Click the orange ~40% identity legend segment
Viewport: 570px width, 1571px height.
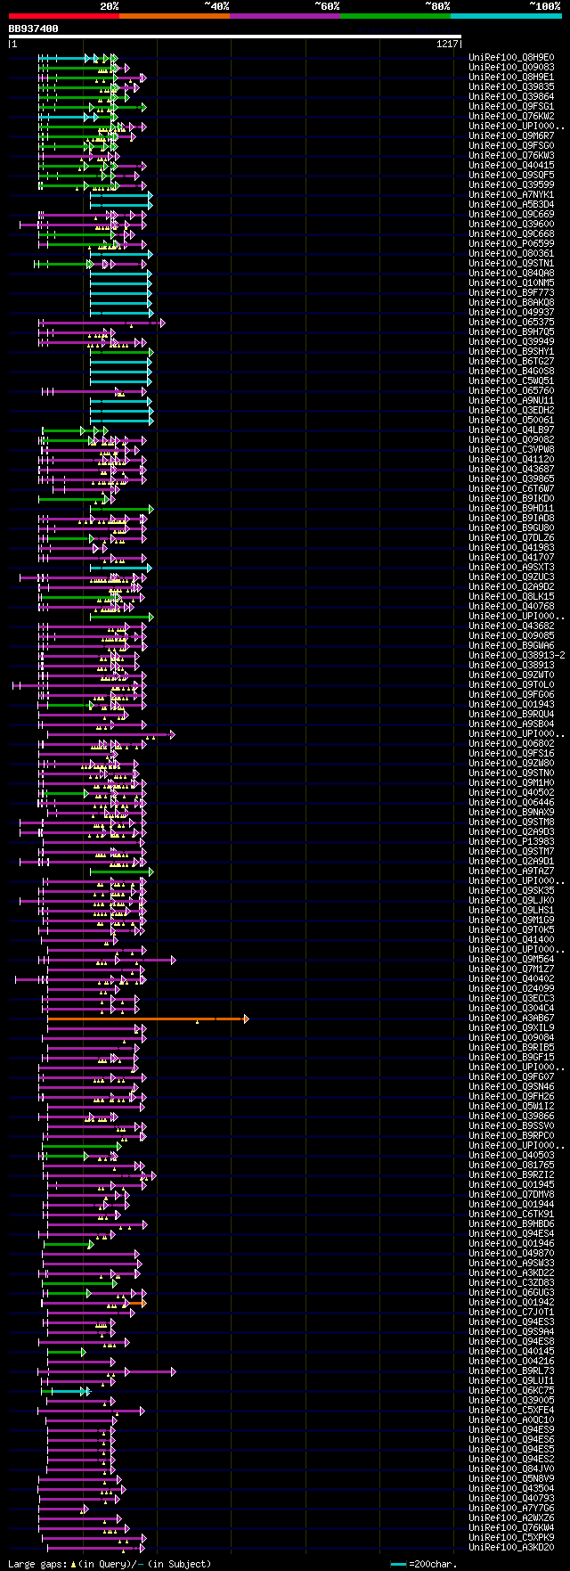[175, 16]
